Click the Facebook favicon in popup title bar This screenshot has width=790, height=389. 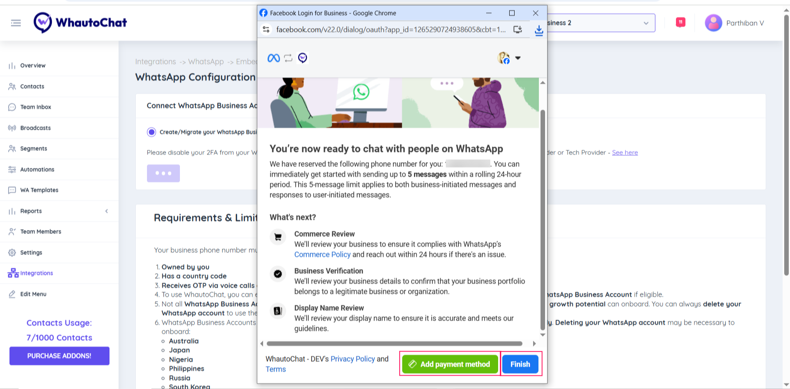pos(263,13)
